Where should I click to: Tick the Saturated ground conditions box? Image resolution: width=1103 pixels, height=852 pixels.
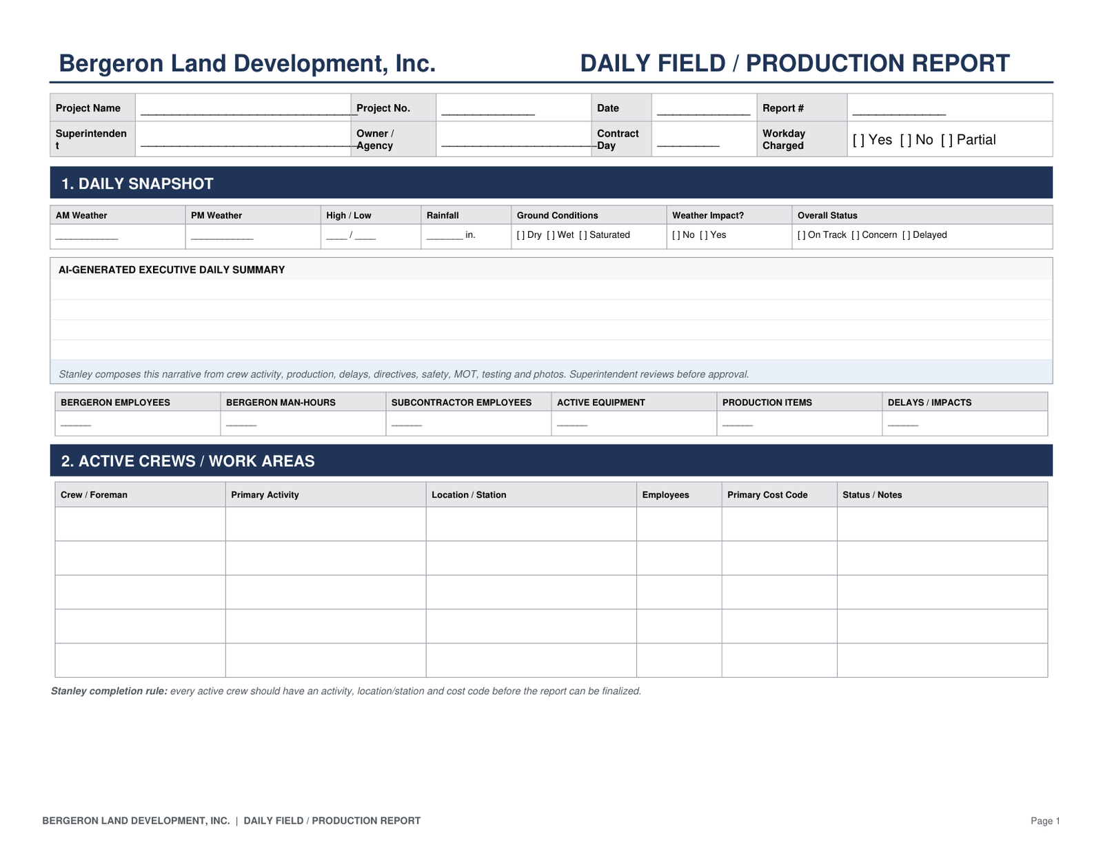583,235
